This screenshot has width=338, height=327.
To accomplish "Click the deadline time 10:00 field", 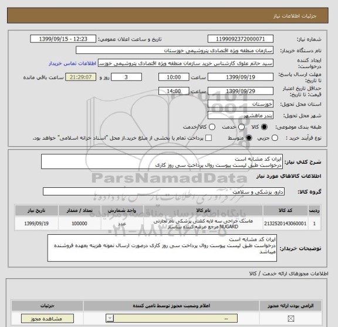I will click(174, 77).
